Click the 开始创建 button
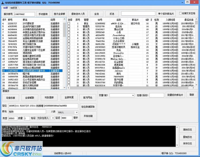The height and width of the screenshot is (157, 200). pyautogui.click(x=88, y=116)
